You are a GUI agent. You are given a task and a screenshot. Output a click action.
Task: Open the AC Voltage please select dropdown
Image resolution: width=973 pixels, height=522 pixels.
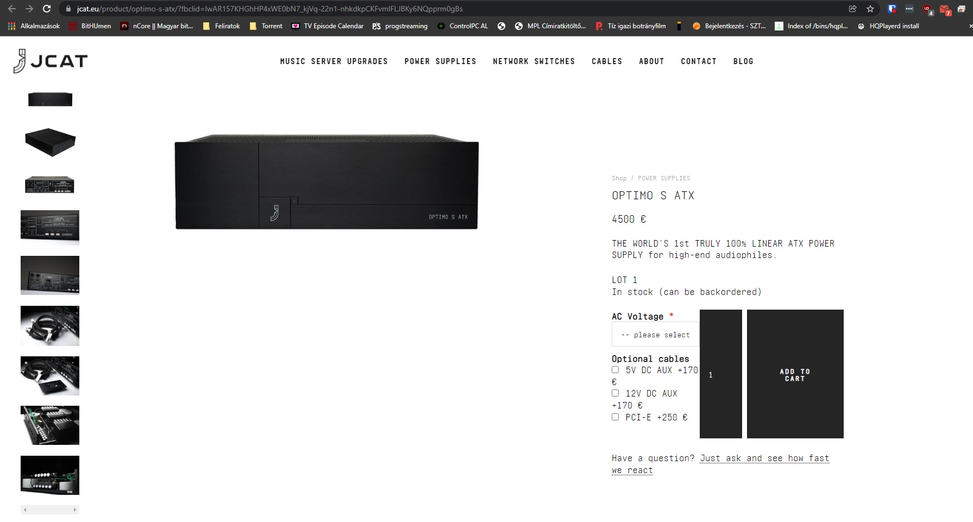[x=656, y=335]
